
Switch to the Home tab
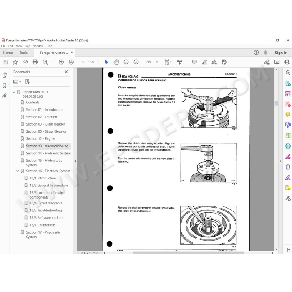[8, 53]
